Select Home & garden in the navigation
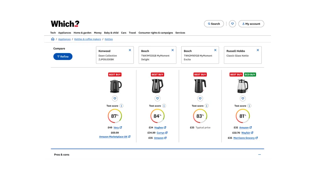Image resolution: width=315 pixels, height=177 pixels. click(83, 33)
